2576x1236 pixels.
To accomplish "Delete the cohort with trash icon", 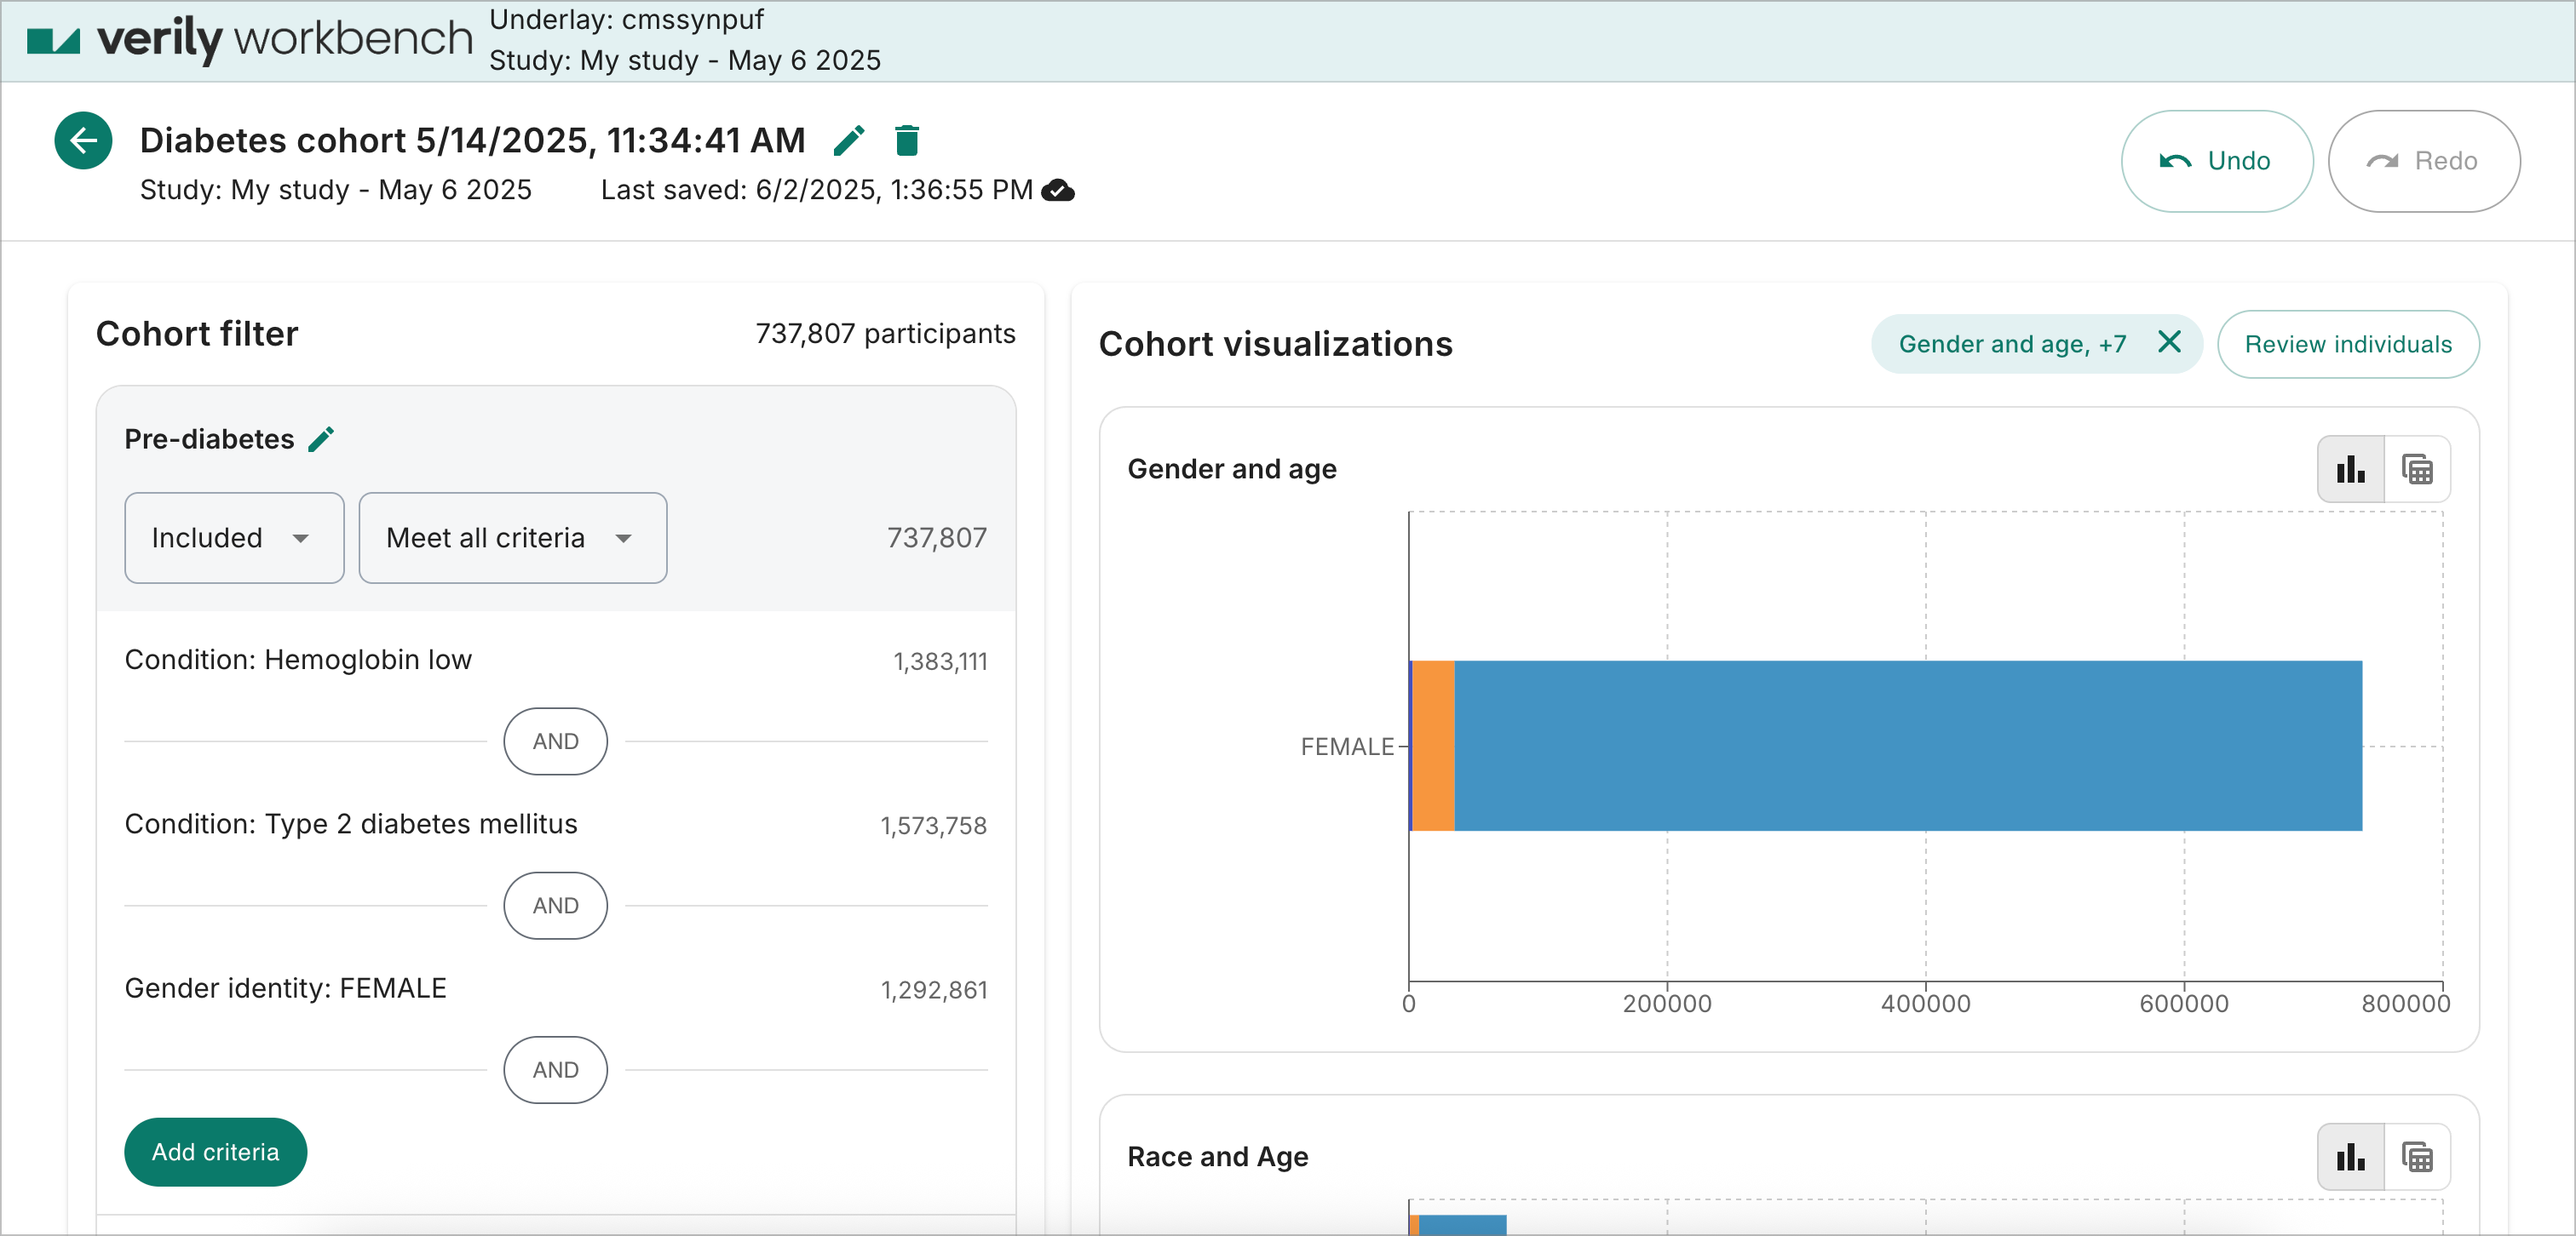I will click(907, 141).
